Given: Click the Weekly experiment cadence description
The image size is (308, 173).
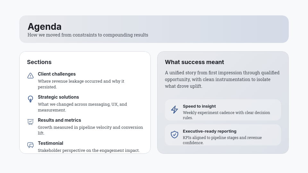Looking at the screenshot, I should [226, 115].
